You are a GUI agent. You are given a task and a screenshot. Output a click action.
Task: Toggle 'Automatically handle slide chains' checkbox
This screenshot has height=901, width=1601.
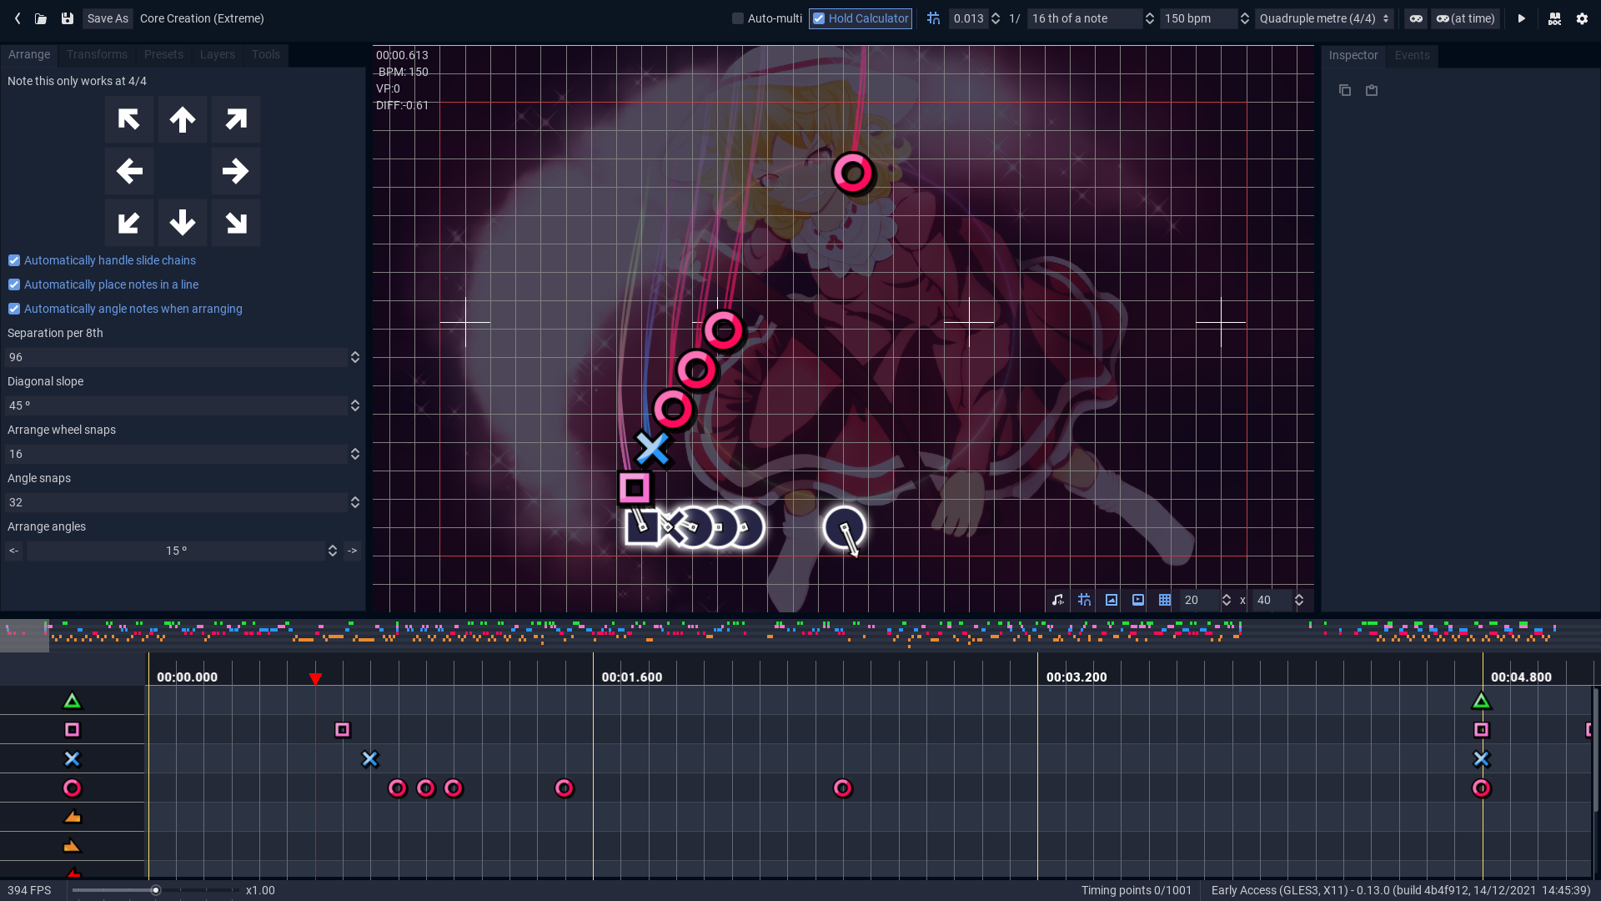pos(14,261)
